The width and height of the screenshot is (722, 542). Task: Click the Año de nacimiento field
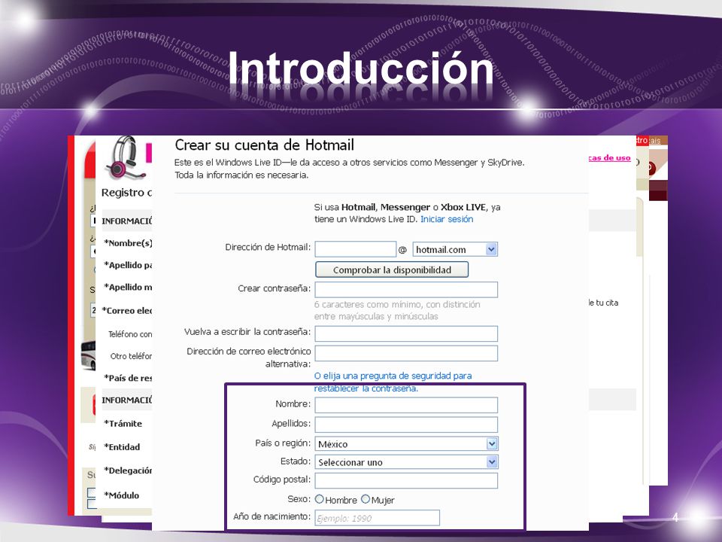(x=377, y=518)
